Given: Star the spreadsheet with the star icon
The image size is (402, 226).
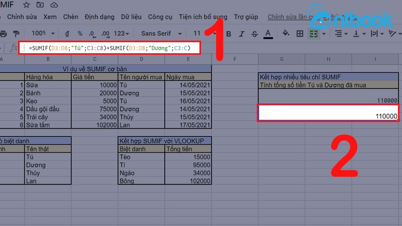Looking at the screenshot, I should [x=27, y=5].
